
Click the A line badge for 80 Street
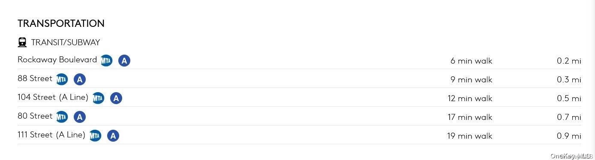coord(80,117)
